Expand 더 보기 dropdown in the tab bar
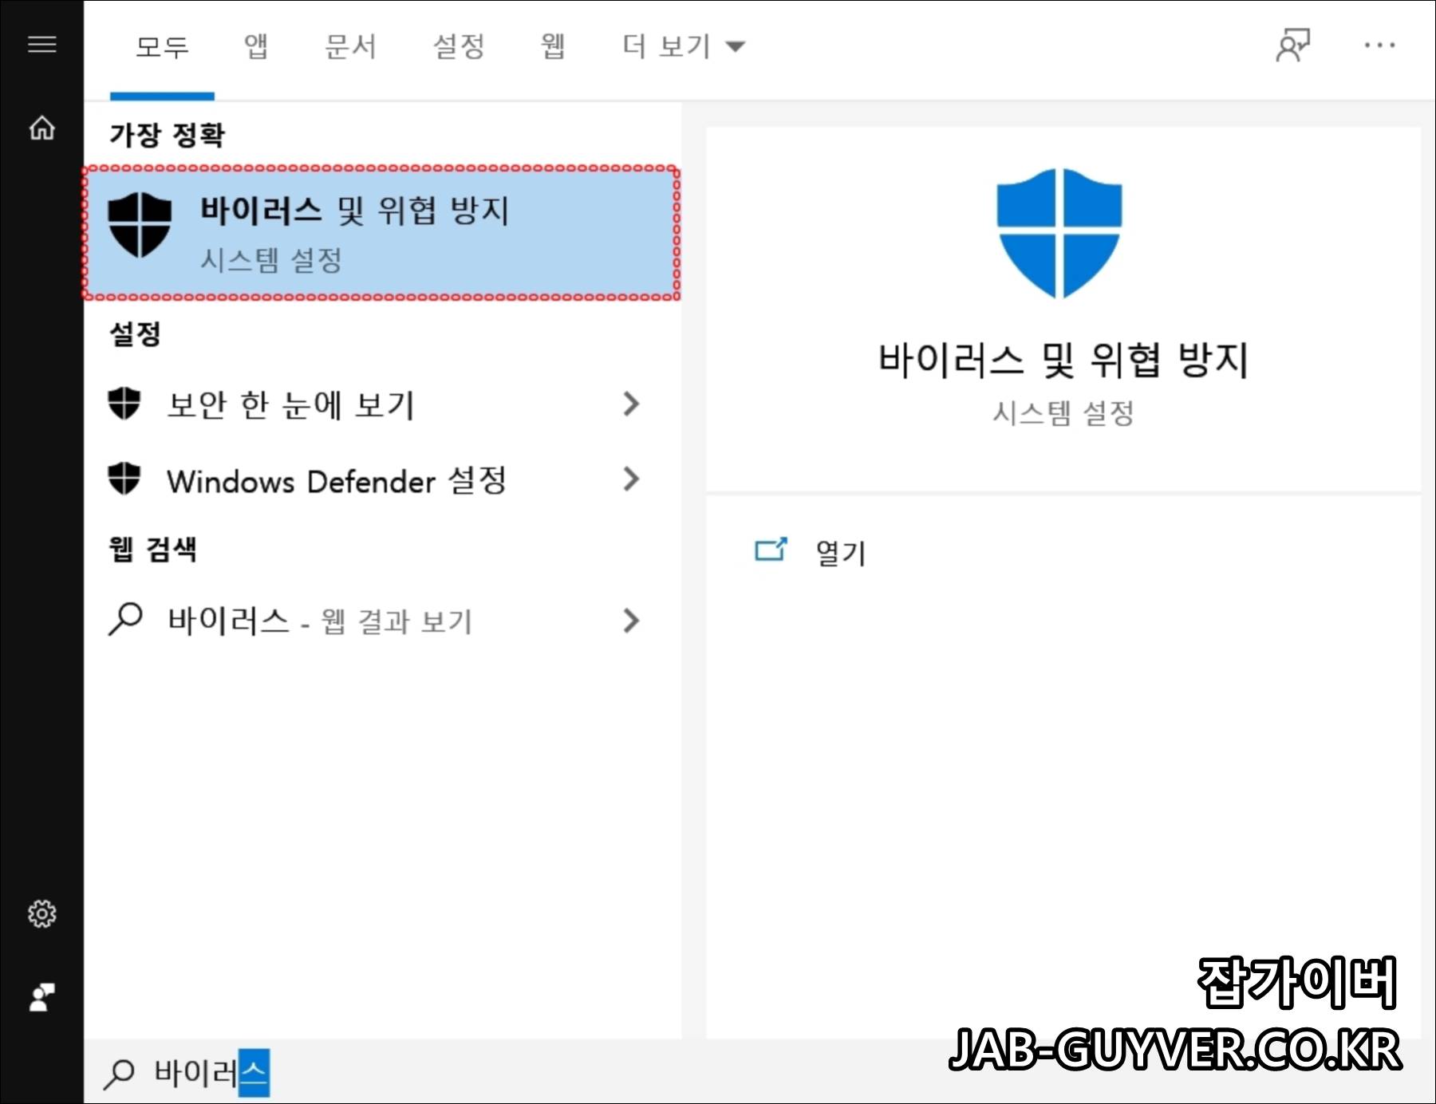 [x=684, y=46]
